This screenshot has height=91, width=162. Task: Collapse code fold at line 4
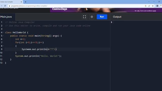coord(3,32)
